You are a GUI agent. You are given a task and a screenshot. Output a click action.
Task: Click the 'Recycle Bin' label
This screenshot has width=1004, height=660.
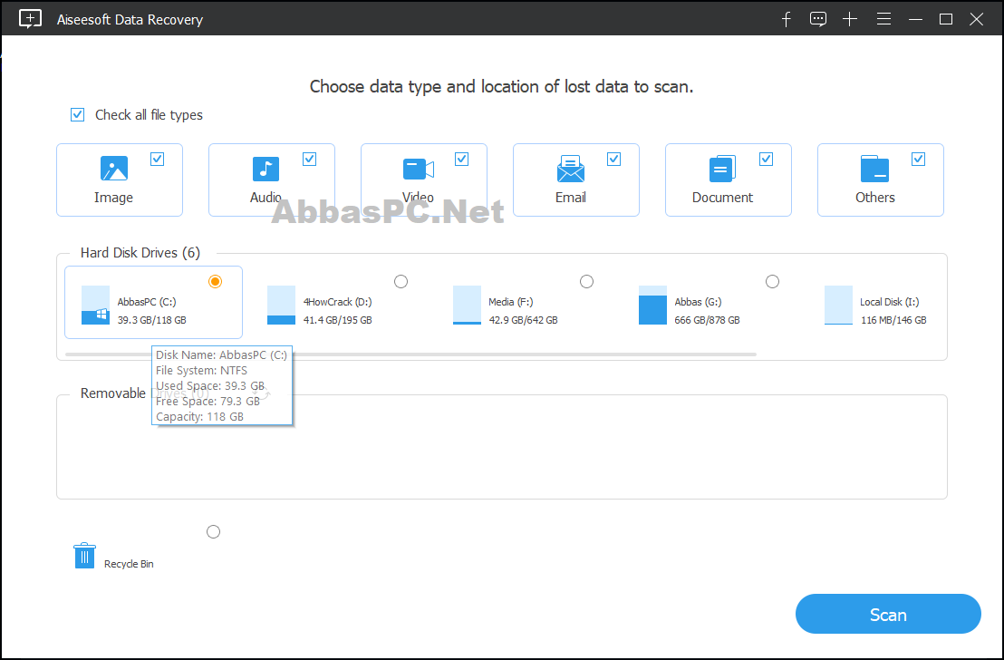point(129,564)
